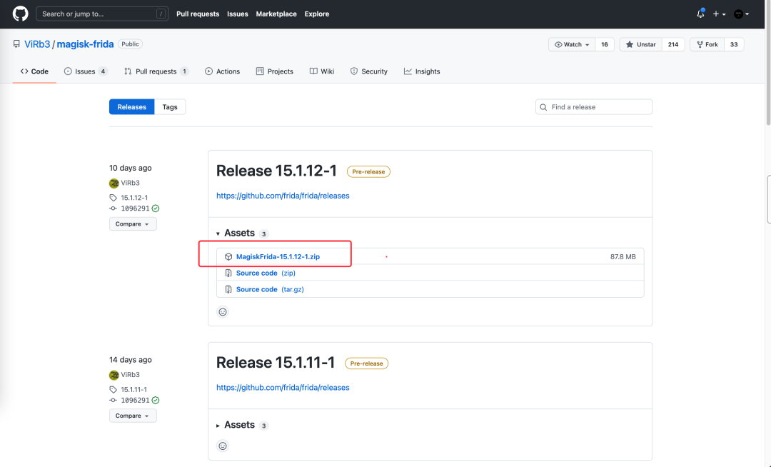The height and width of the screenshot is (467, 771).
Task: Download MagiskFrida-15.1.12-1.zip
Action: coord(278,256)
